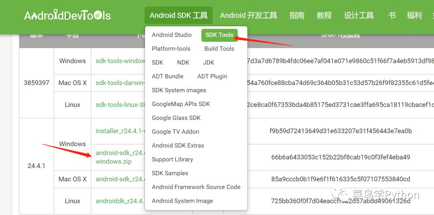This screenshot has width=434, height=215.
Task: Open Google Glass SDK entry
Action: 176,118
